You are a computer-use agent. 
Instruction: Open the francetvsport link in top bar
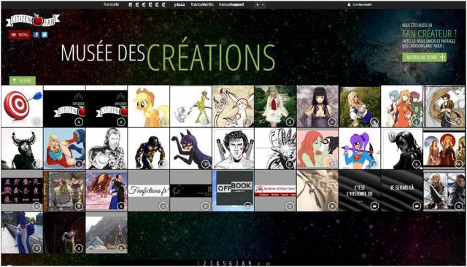[231, 4]
